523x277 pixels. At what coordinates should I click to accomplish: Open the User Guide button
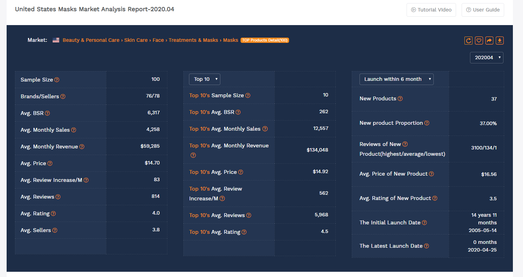483,10
